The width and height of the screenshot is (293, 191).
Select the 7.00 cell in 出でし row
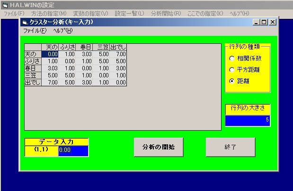50,83
